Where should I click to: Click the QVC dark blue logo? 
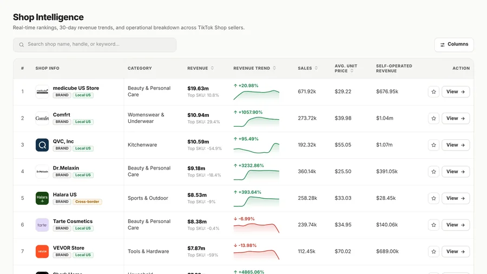pos(42,145)
